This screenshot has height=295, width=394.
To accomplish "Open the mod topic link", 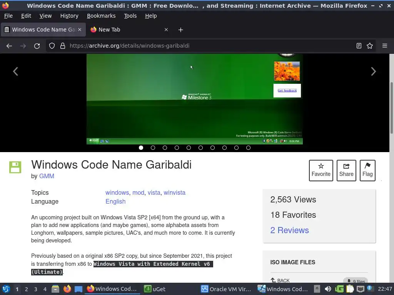I will 138,193.
